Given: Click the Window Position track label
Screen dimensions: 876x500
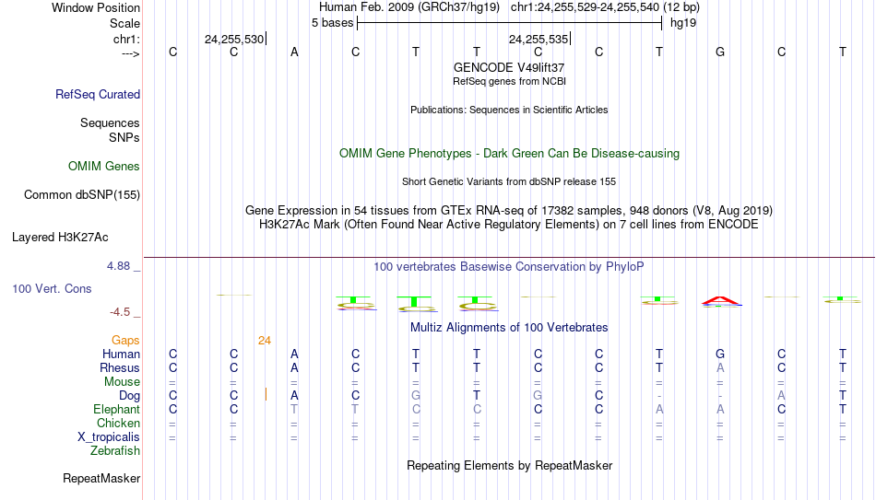Looking at the screenshot, I should click(96, 7).
